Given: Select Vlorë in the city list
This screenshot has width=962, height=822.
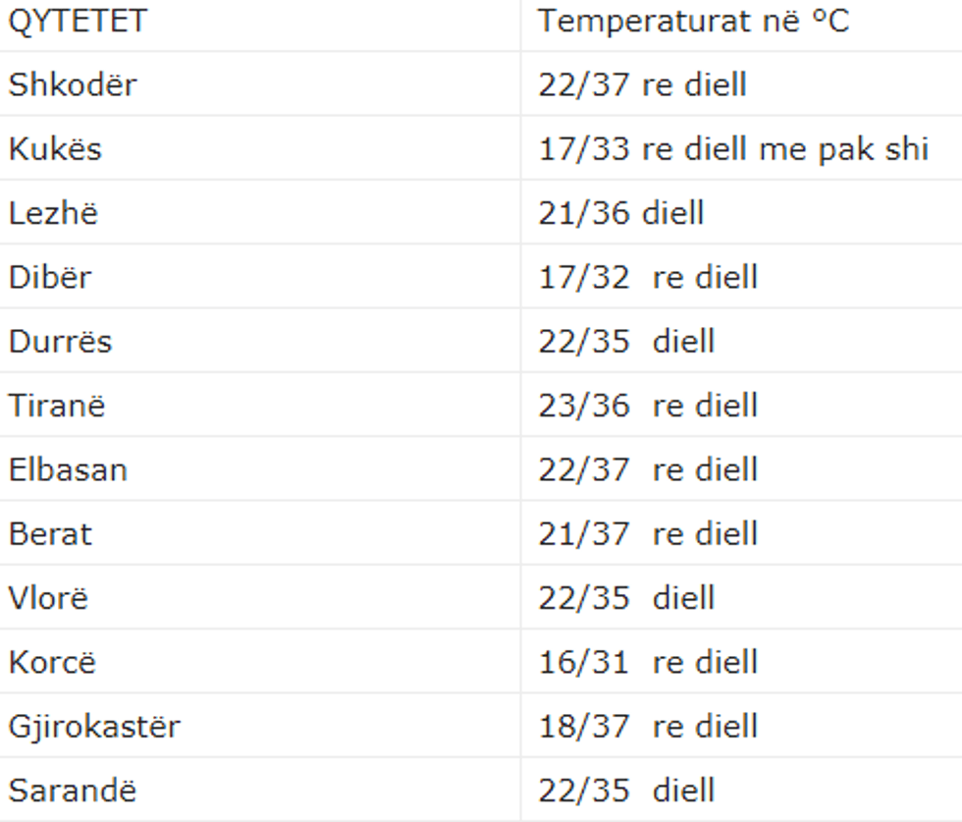Looking at the screenshot, I should 48,598.
